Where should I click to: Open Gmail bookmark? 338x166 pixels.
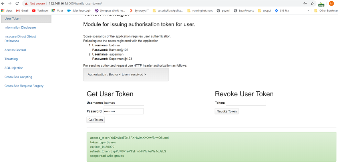[22, 10]
